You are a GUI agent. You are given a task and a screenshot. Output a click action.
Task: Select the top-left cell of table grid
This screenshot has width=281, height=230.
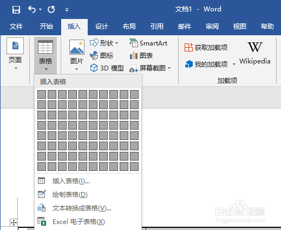coord(42,94)
